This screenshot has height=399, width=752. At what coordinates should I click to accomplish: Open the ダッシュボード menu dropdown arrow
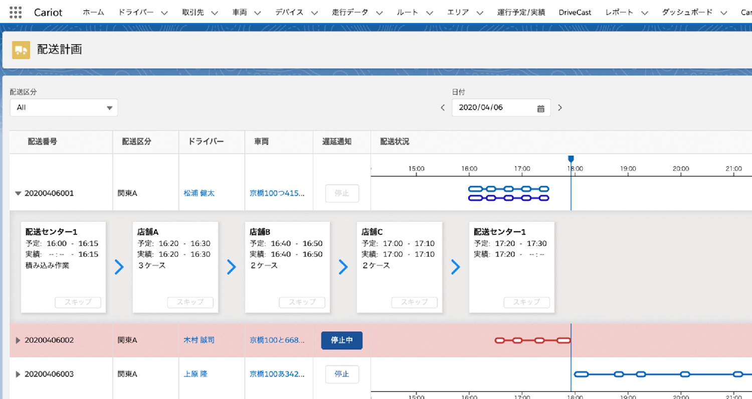[x=723, y=13]
